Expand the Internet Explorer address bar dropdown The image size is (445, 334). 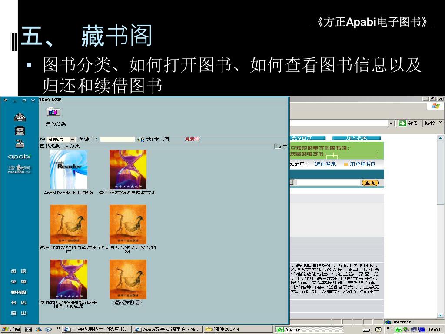click(392, 123)
